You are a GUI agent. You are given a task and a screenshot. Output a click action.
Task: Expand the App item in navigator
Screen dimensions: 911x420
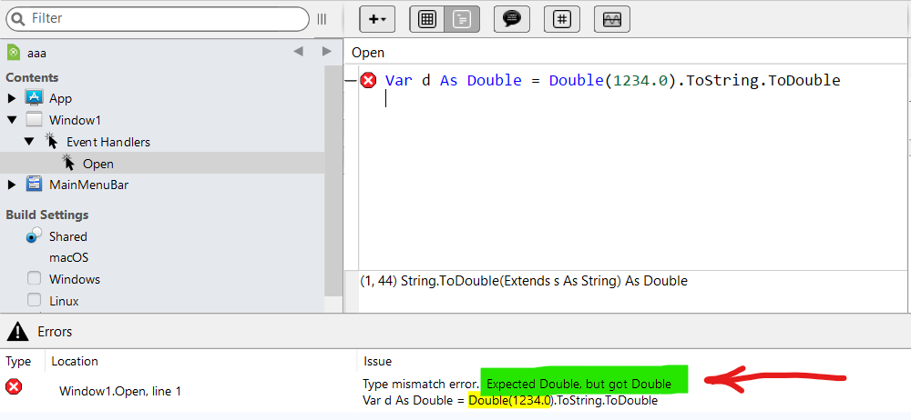12,98
